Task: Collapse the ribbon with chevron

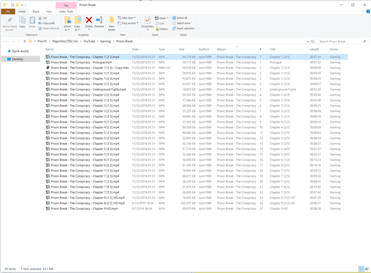Action: coord(363,11)
